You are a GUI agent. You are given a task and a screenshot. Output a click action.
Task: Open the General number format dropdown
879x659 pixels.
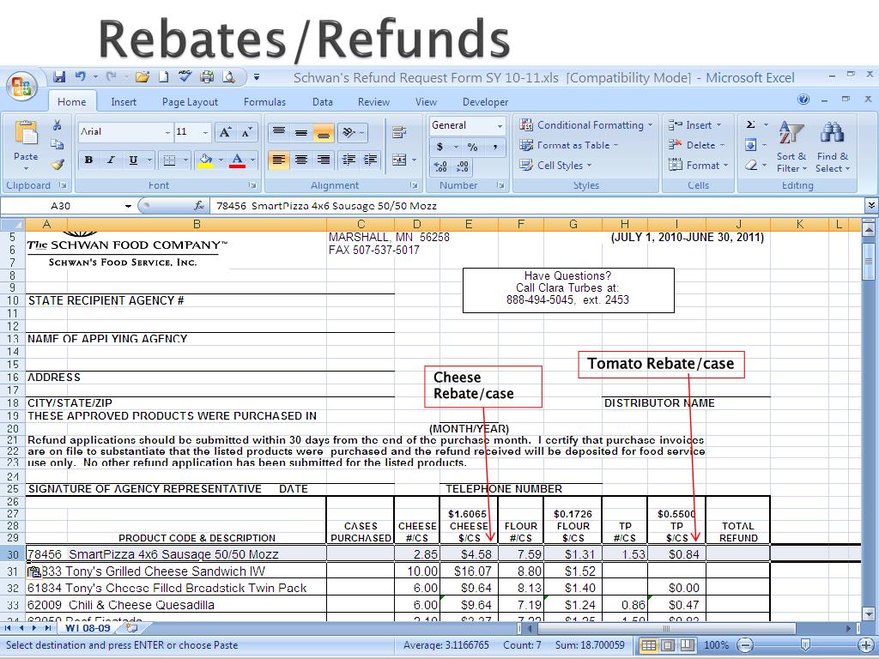500,126
